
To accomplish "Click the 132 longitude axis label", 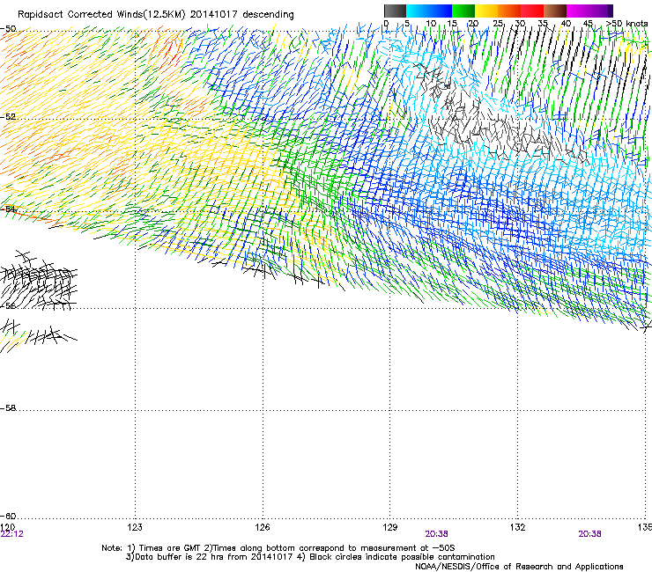I will pyautogui.click(x=518, y=527).
